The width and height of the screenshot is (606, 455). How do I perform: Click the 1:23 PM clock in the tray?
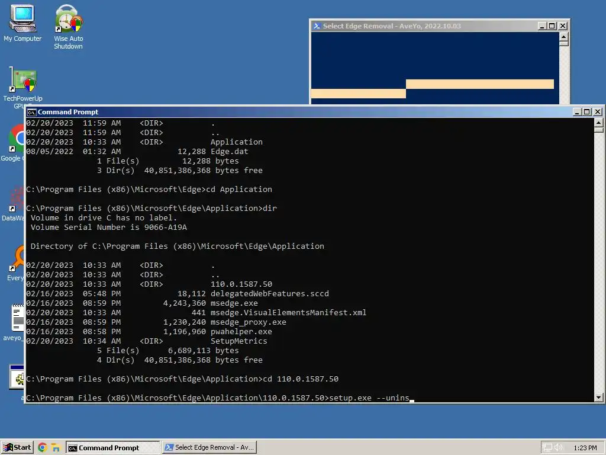pos(585,448)
